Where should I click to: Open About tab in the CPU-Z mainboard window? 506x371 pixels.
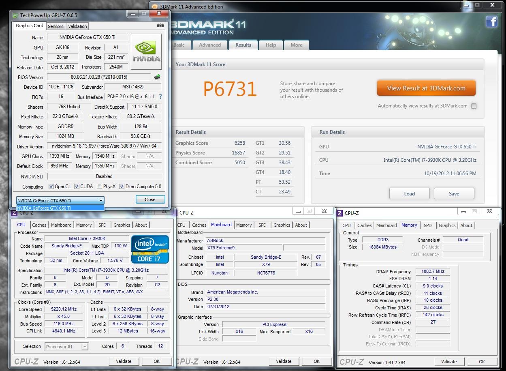click(x=301, y=225)
